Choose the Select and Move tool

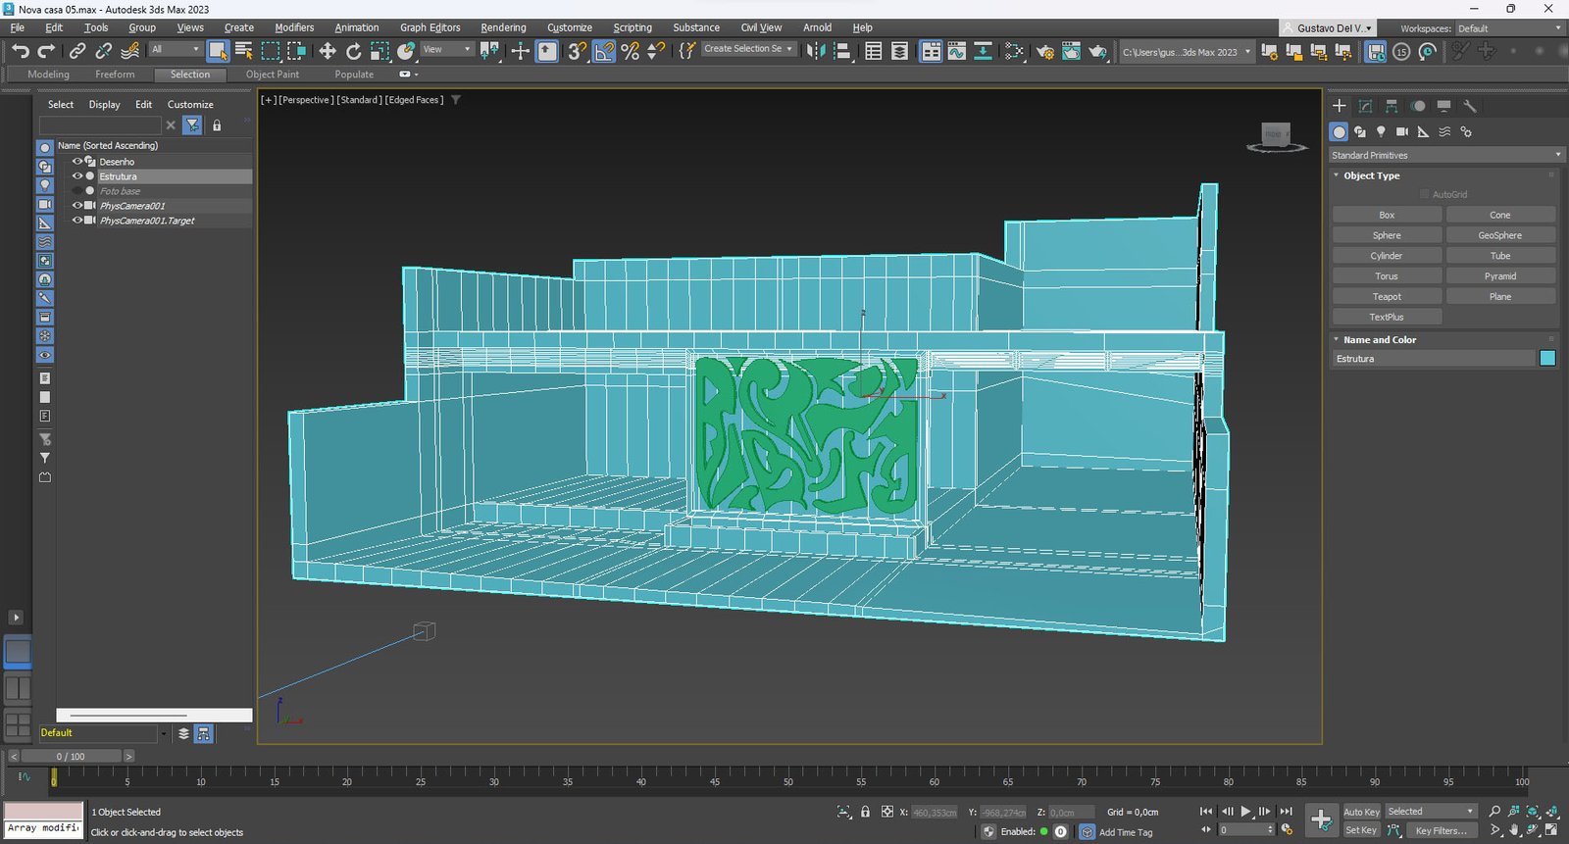(328, 51)
